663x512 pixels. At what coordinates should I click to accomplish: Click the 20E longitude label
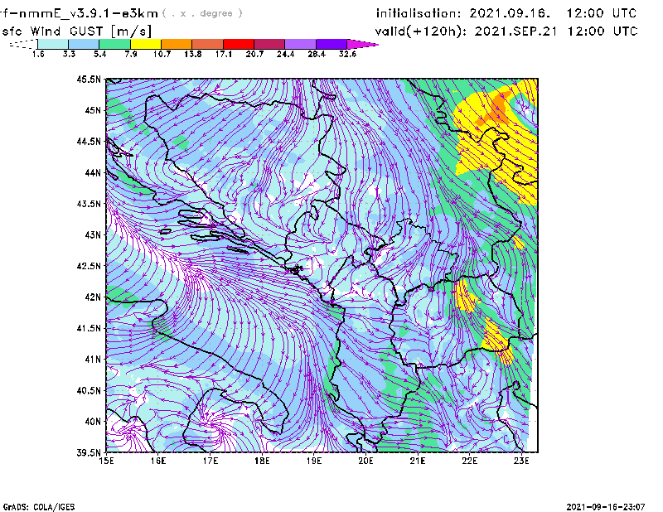pos(365,461)
